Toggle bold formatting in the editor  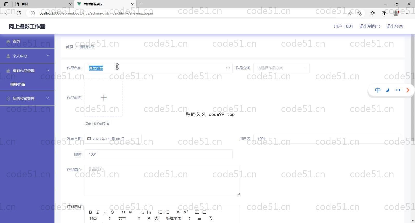coord(90,212)
